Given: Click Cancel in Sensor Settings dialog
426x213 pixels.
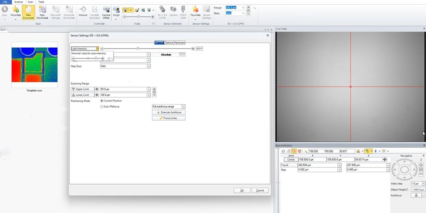Looking at the screenshot, I should [260, 190].
